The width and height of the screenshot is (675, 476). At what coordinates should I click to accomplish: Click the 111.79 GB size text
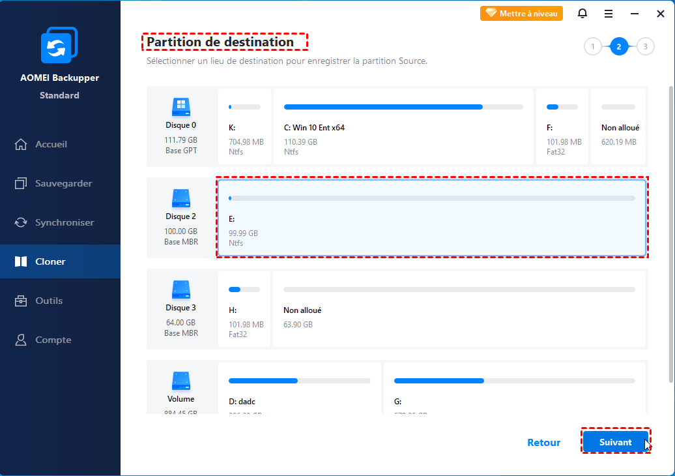[181, 140]
